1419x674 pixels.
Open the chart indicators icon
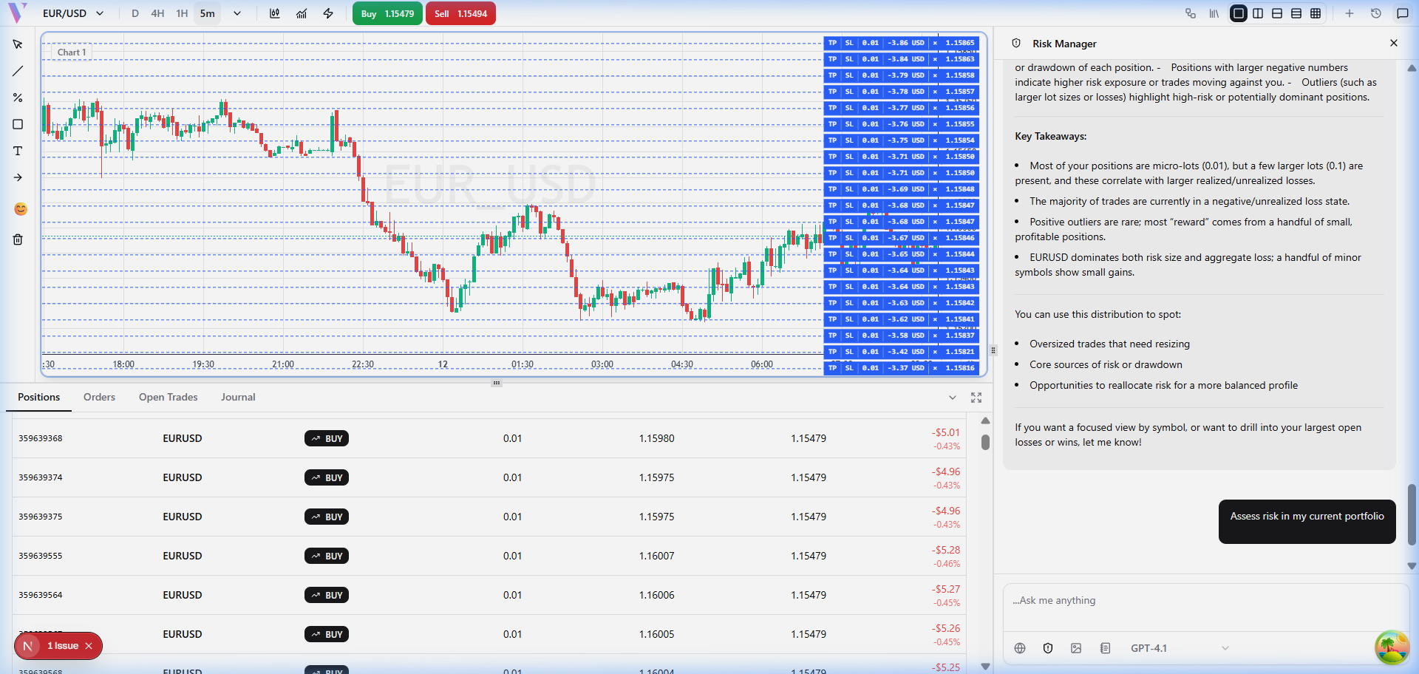coord(302,13)
